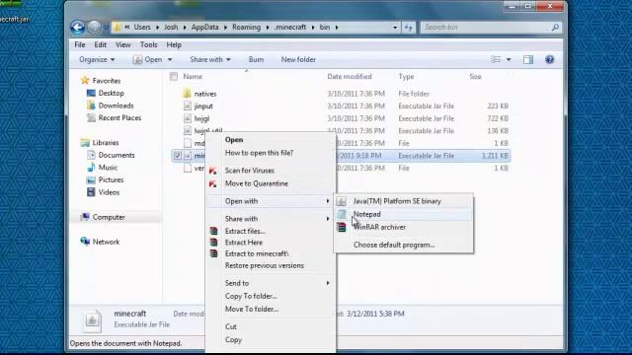Click Restore previous versions
Image resolution: width=632 pixels, height=355 pixels.
tap(265, 265)
